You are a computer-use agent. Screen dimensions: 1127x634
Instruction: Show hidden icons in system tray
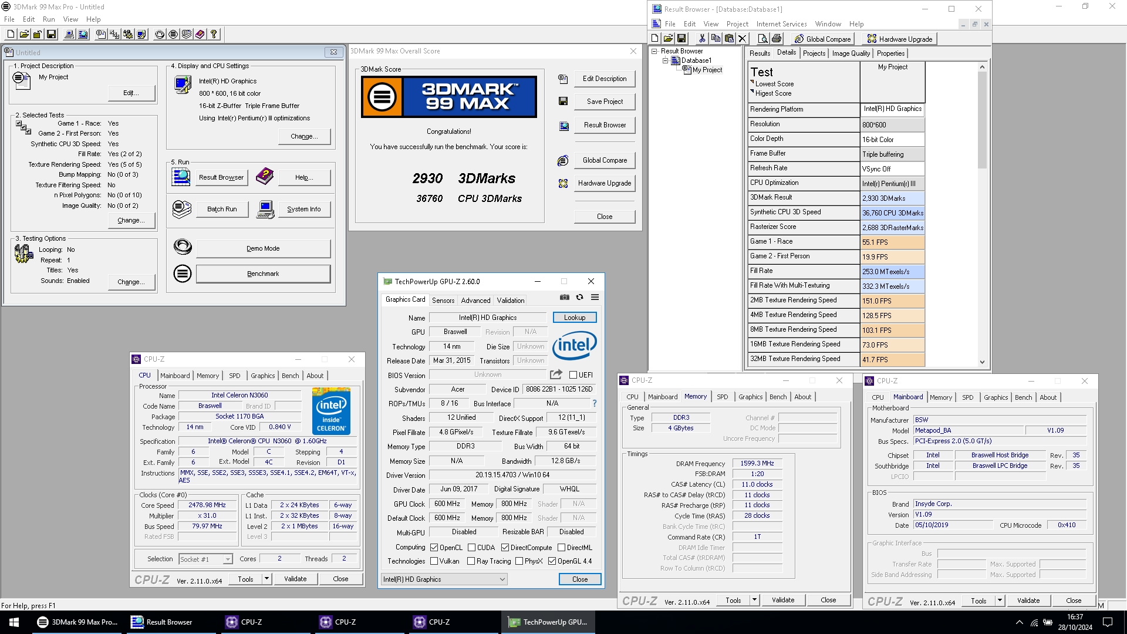[x=1019, y=622]
